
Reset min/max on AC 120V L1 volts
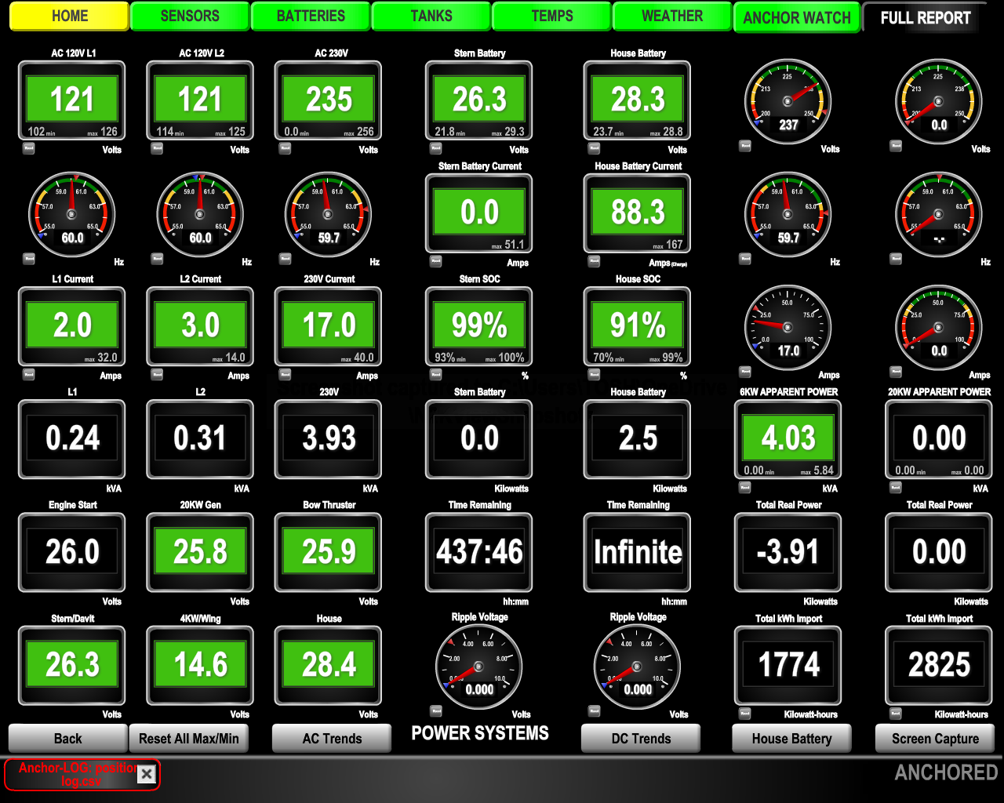(28, 147)
